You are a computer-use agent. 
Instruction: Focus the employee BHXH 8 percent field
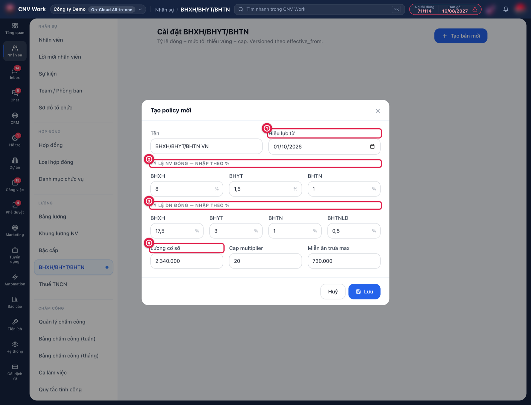187,189
